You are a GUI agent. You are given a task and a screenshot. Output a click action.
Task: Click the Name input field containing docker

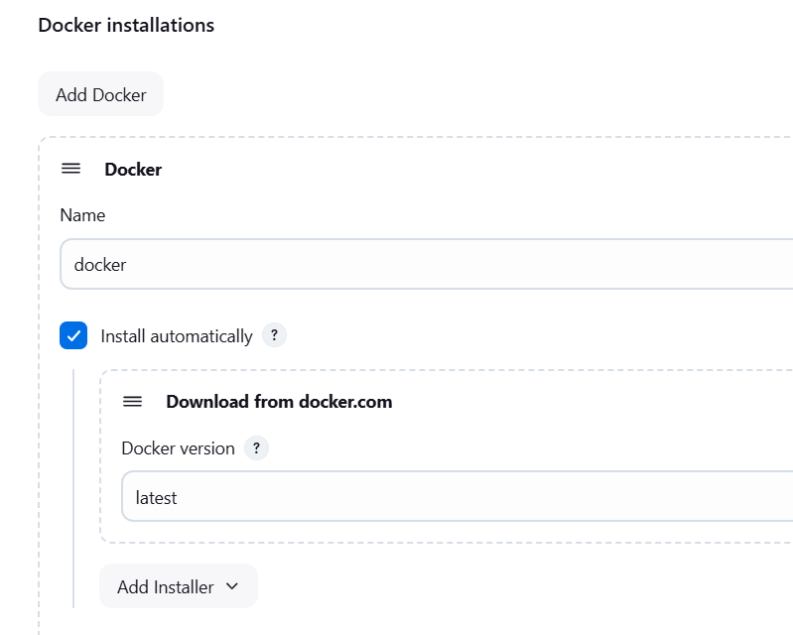[427, 264]
